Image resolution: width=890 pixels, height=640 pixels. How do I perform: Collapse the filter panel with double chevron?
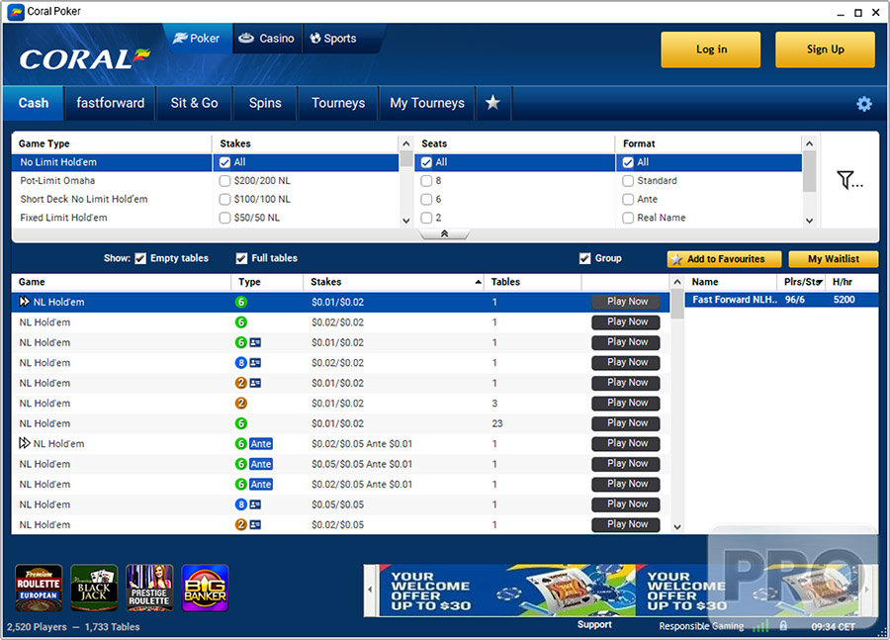pyautogui.click(x=444, y=234)
